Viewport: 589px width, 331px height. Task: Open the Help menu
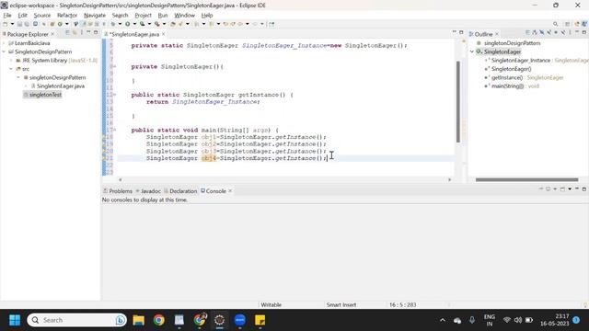pyautogui.click(x=207, y=16)
